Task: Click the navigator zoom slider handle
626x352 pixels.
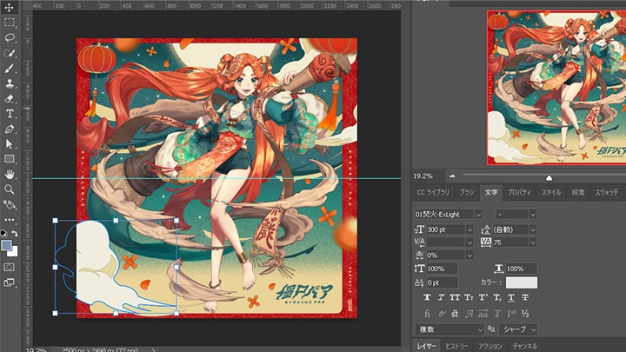Action: [x=549, y=177]
